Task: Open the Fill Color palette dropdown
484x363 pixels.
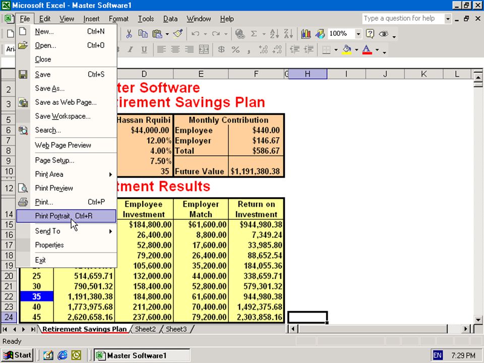Action: point(356,50)
